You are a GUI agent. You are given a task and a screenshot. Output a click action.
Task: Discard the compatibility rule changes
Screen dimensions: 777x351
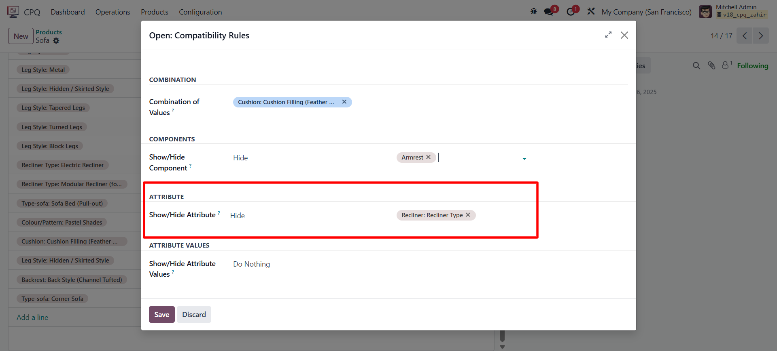194,314
